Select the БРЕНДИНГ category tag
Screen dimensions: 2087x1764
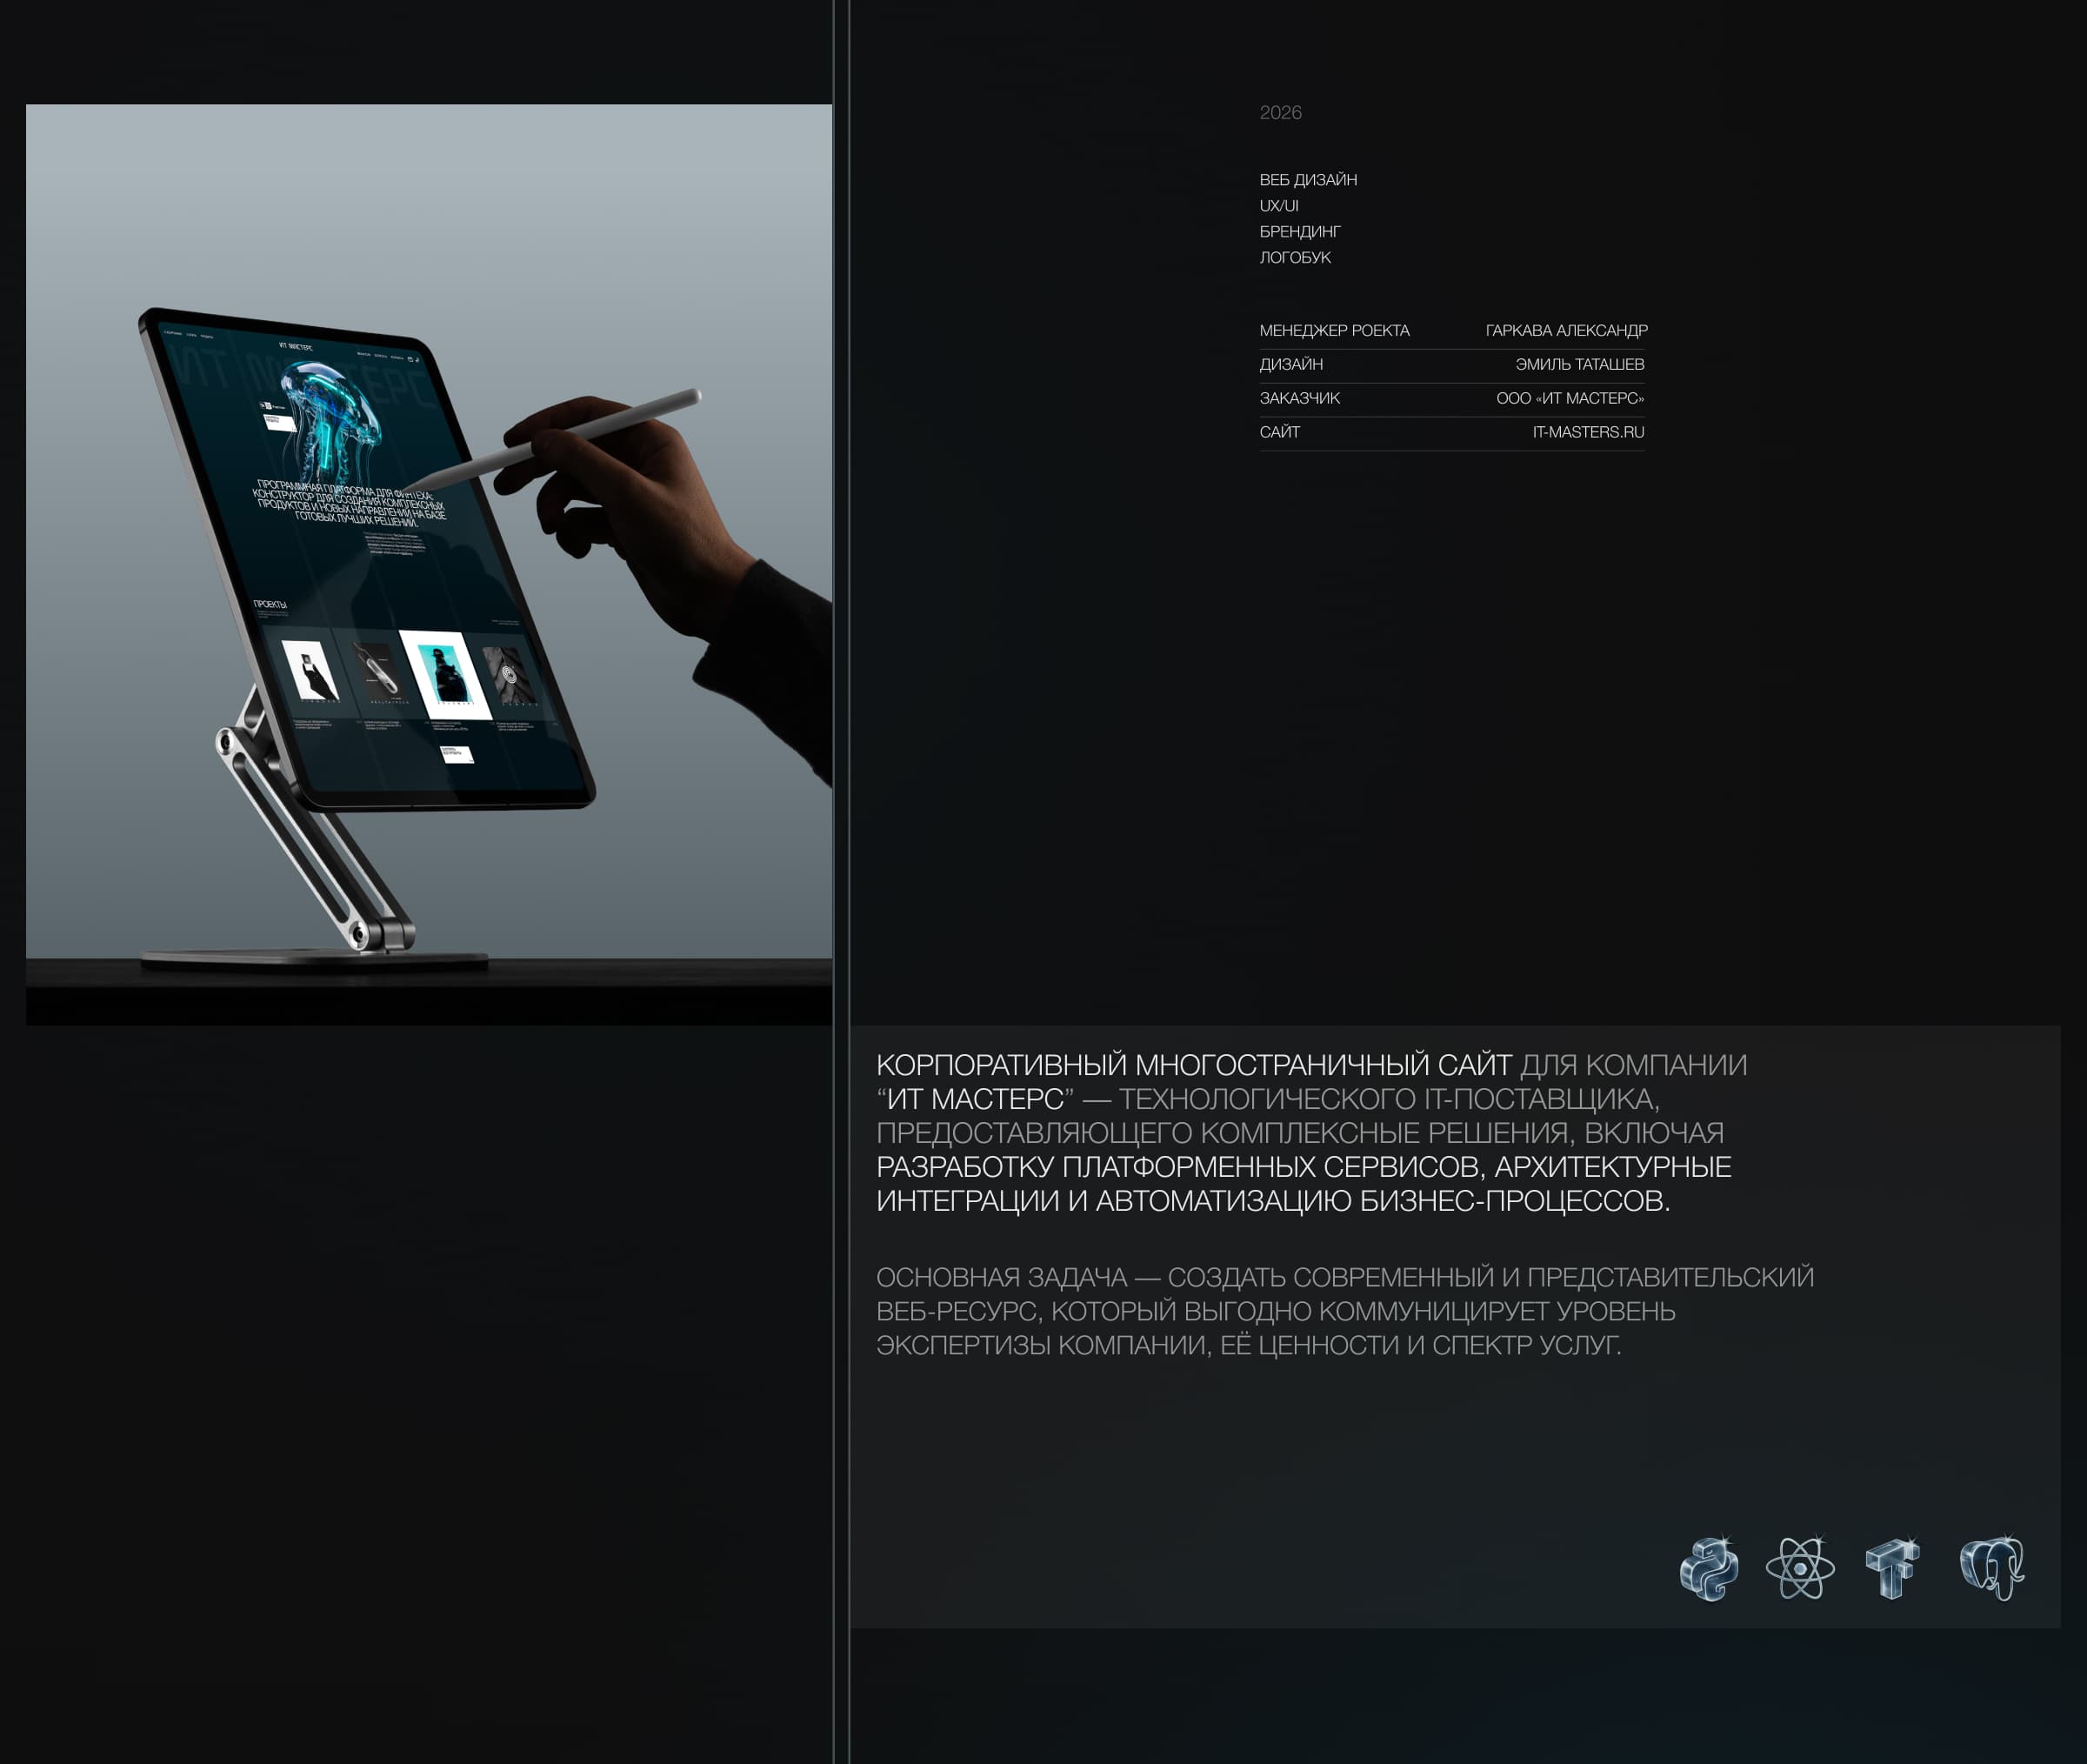[1299, 232]
